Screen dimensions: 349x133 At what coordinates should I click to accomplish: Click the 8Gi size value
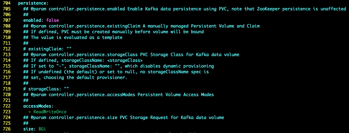[42, 129]
